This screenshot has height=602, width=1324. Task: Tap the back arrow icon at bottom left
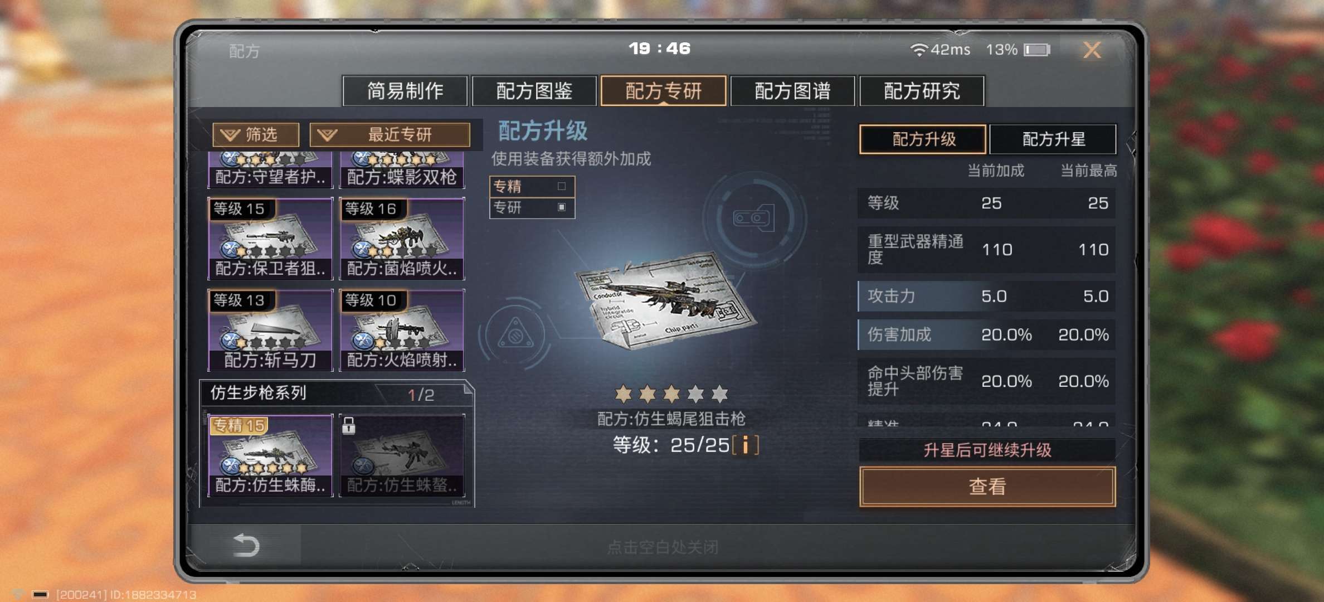pos(246,545)
